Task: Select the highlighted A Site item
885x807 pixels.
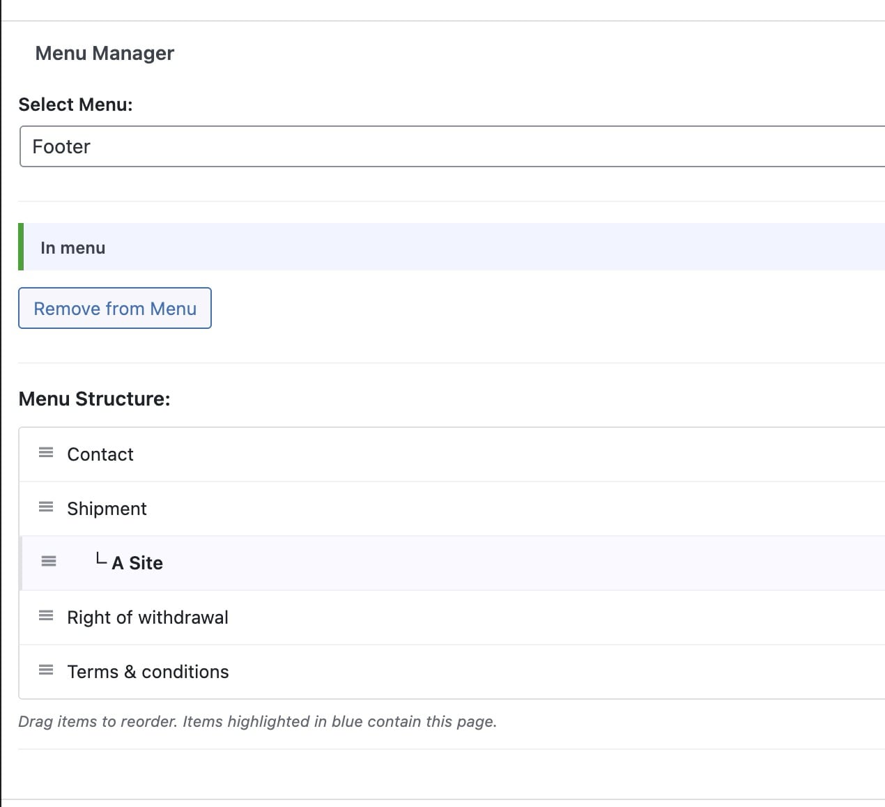Action: pos(137,562)
